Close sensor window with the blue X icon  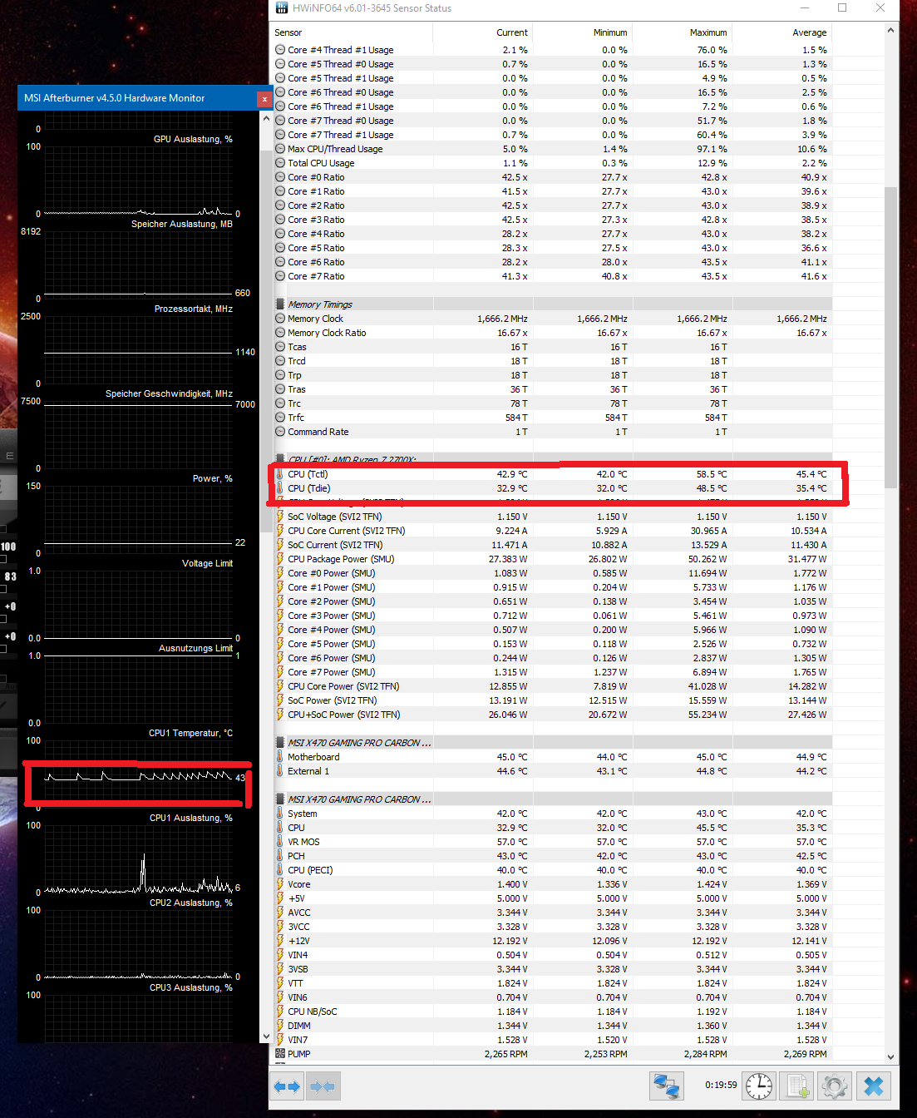pos(874,1086)
